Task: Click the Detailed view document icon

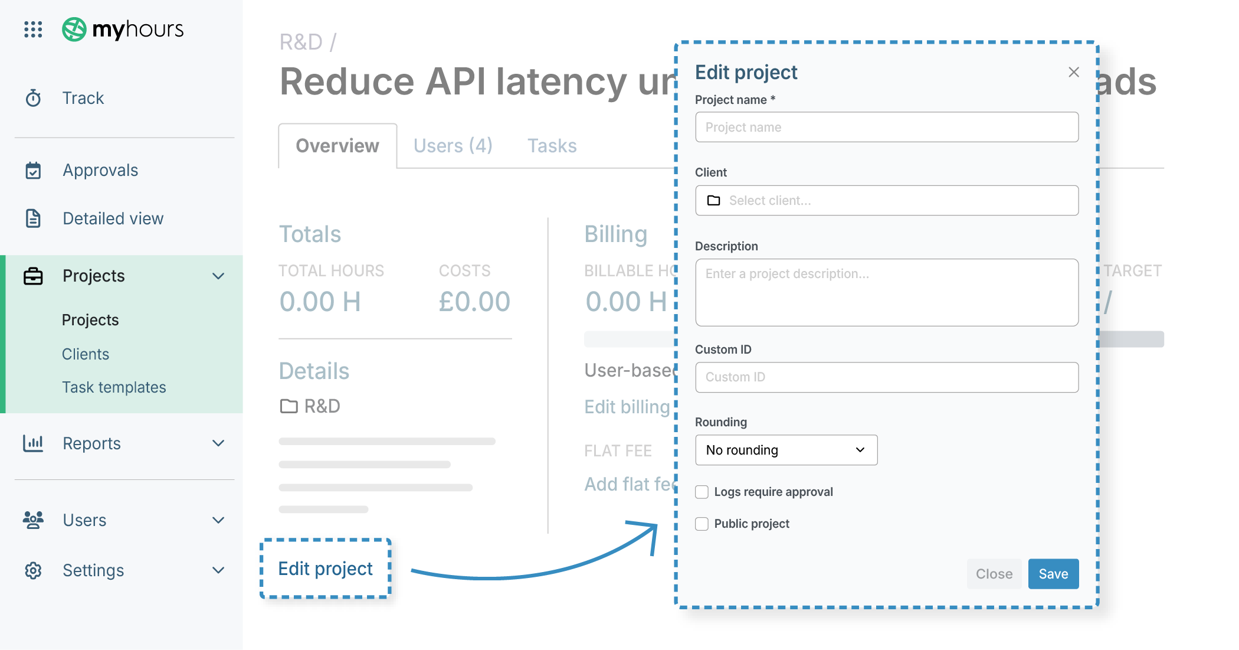Action: [x=34, y=218]
